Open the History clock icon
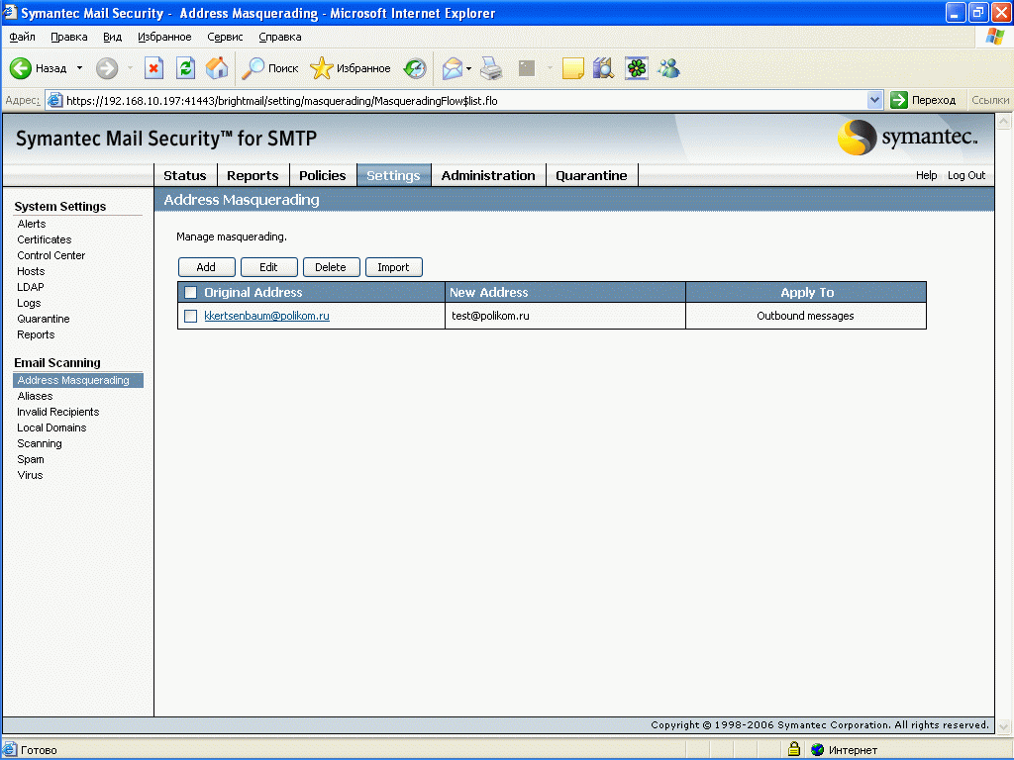Viewport: 1014px width, 760px height. [415, 68]
